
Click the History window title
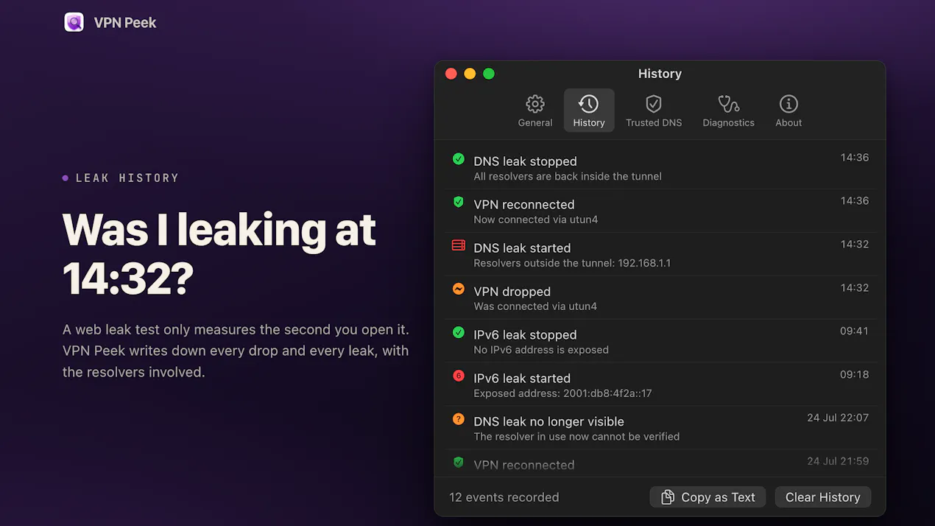(x=660, y=74)
